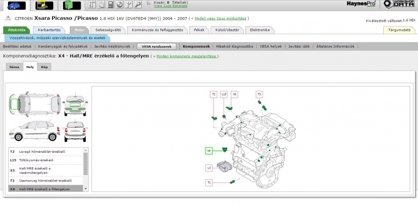Image resolution: width=418 pixels, height=204 pixels.
Task: Click the Workshop Data logo
Action: [x=399, y=4]
